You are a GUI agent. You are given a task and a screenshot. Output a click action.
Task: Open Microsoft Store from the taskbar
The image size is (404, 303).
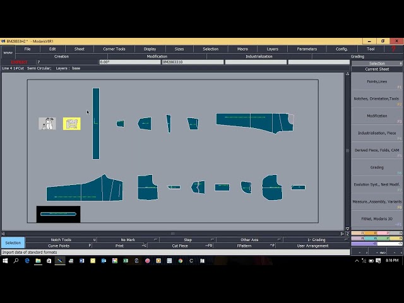pyautogui.click(x=49, y=261)
